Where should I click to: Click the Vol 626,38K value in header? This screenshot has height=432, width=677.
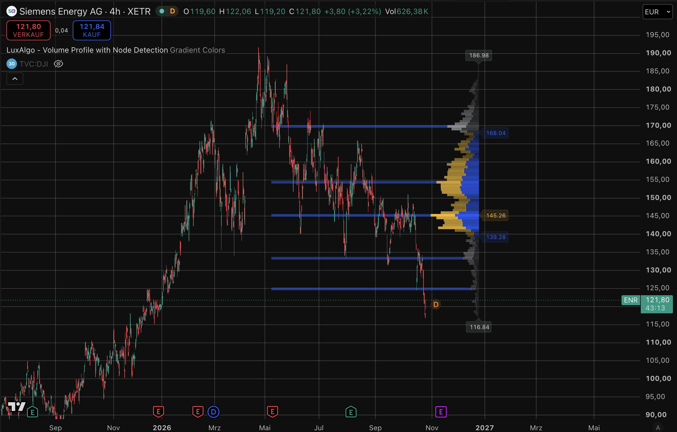coord(407,11)
